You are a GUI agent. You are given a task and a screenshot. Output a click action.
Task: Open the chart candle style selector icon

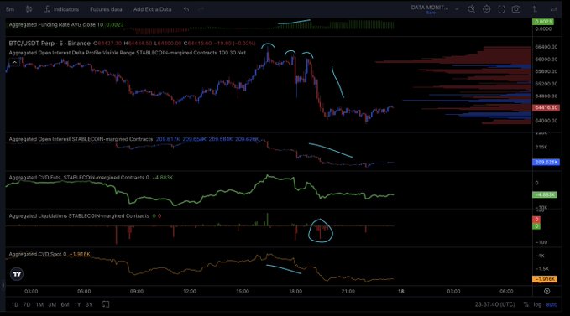pyautogui.click(x=29, y=9)
